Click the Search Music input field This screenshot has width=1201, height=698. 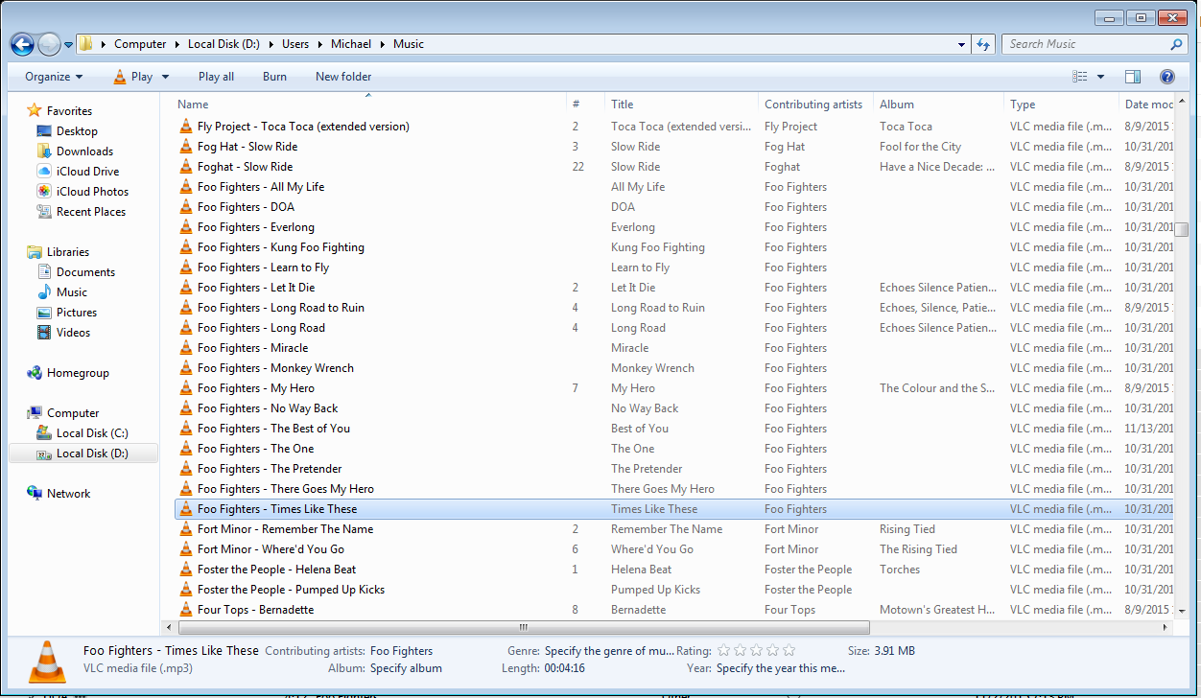pos(1085,44)
